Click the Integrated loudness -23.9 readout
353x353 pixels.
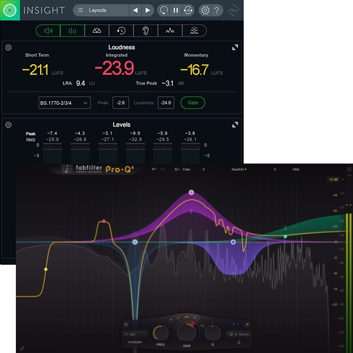115,68
